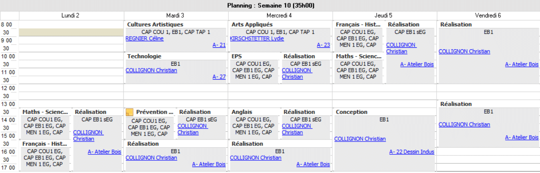Select the Mardi 3 day header
The image size is (540, 173).
tap(175, 16)
